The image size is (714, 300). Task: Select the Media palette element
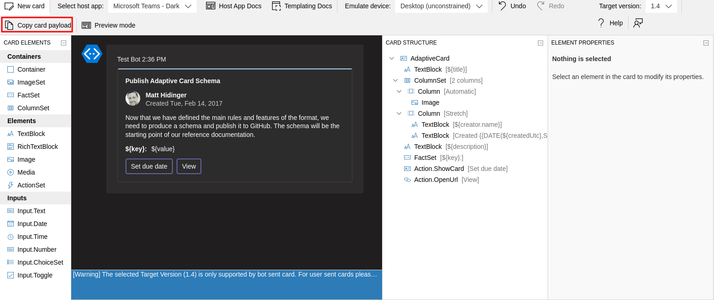(35, 172)
